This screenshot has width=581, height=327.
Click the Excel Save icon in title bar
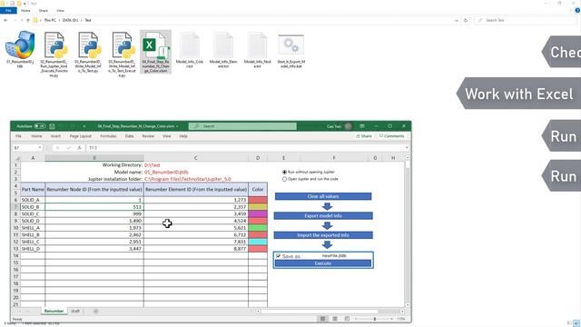point(52,126)
